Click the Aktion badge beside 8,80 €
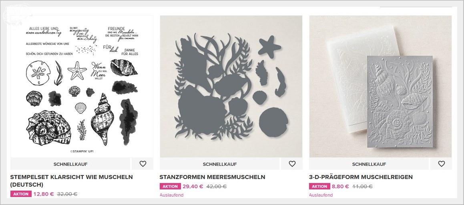Image resolution: width=464 pixels, height=205 pixels. [319, 186]
